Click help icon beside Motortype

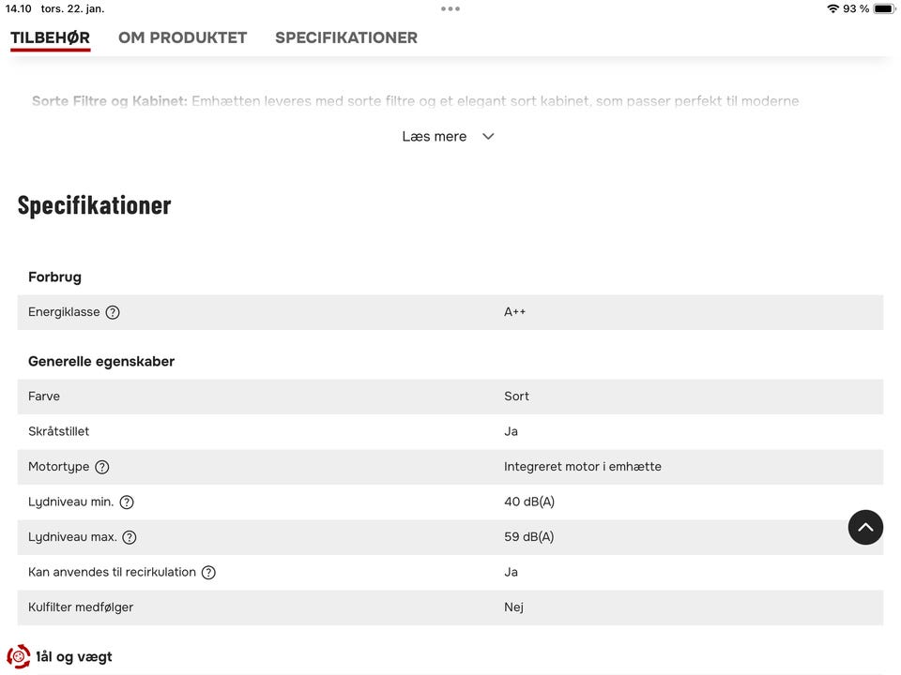(102, 467)
